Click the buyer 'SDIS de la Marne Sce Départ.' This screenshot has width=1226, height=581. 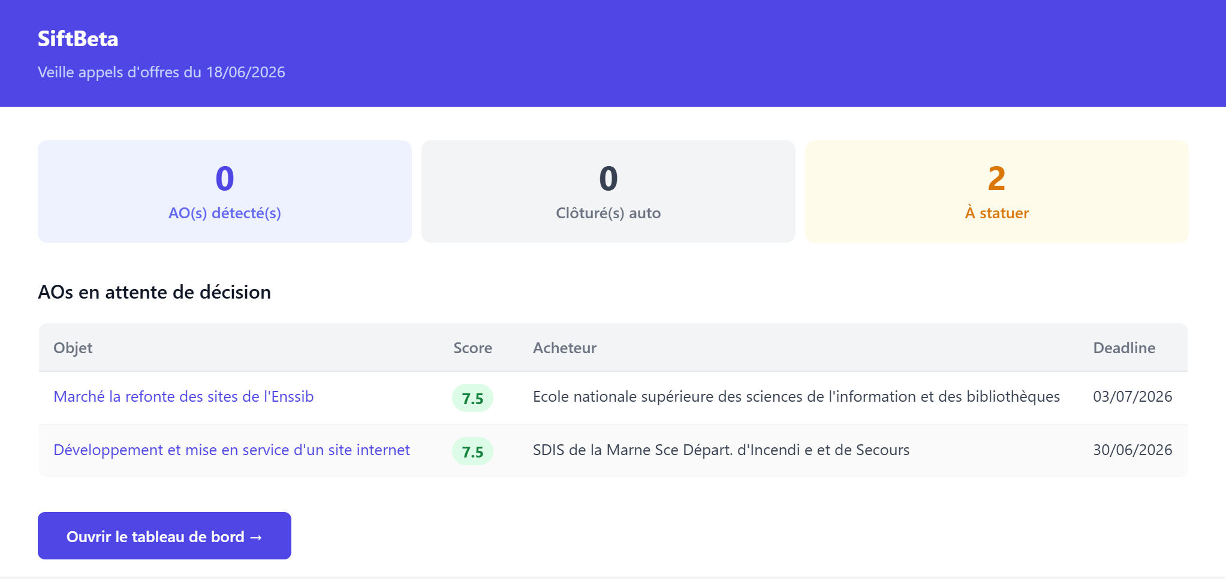tap(633, 450)
